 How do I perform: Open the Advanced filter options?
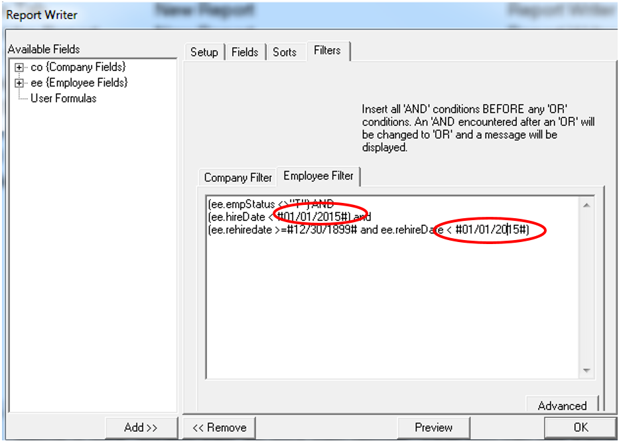pos(562,405)
